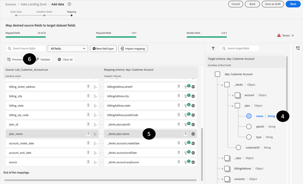The height and width of the screenshot is (184, 303).
Task: Expand the _repo object node
Action: coord(222,158)
